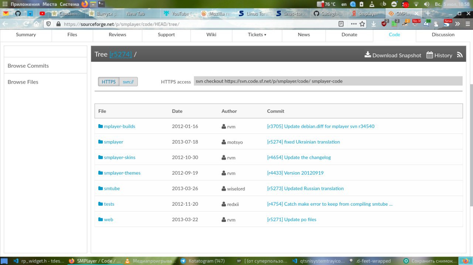This screenshot has height=265, width=473.
Task: Click the page vertical scrollbar
Action: pos(471,145)
